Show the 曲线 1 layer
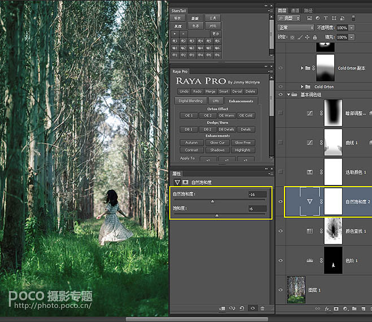The height and width of the screenshot is (322, 372). point(281,143)
